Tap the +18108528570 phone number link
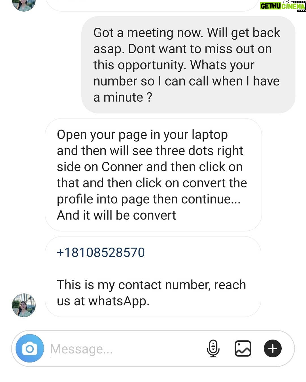The width and height of the screenshot is (306, 382). pos(101,252)
